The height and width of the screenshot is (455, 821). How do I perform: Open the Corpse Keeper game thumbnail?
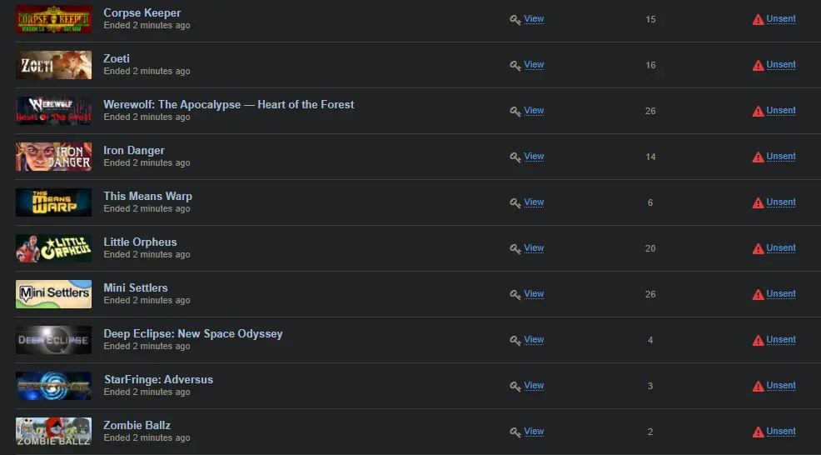click(x=53, y=19)
